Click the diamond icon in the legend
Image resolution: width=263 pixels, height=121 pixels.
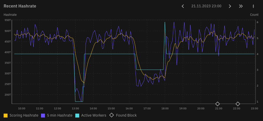(111, 115)
